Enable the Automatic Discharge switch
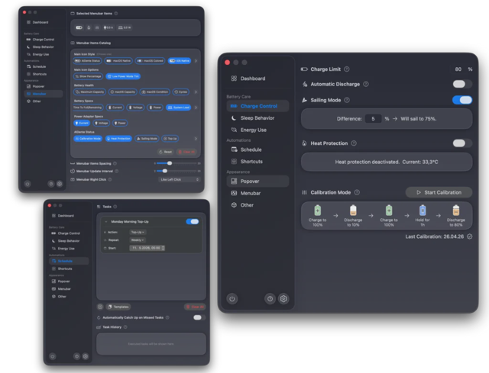 (x=462, y=84)
